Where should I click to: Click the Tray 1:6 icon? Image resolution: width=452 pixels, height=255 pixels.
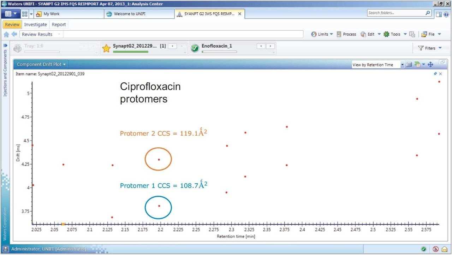click(17, 48)
